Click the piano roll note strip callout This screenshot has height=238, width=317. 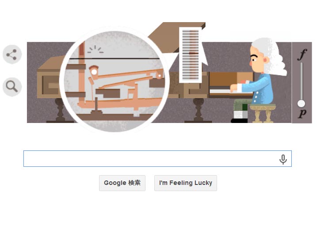coord(191,55)
